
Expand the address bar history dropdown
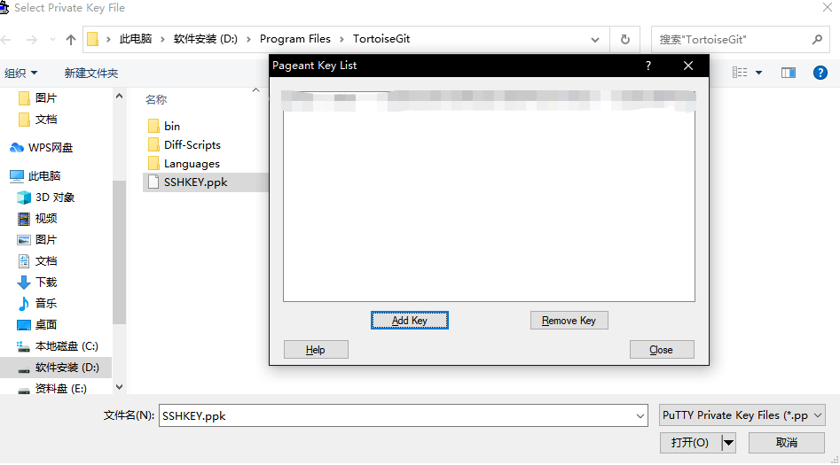[594, 40]
